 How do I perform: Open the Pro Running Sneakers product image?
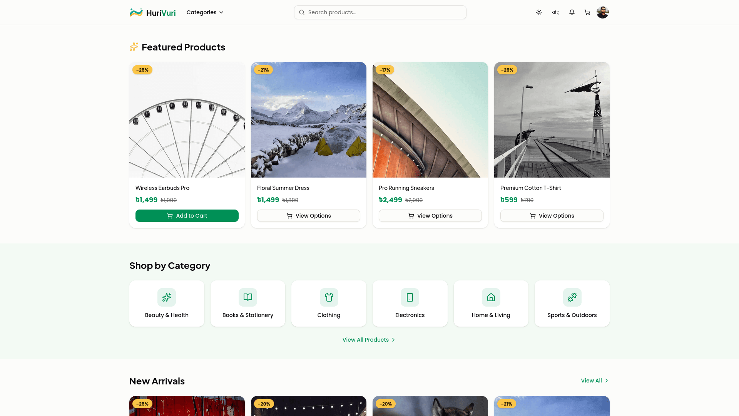pos(430,120)
